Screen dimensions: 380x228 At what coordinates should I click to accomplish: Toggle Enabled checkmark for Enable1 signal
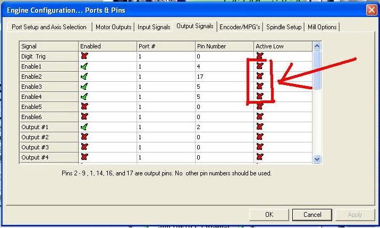pos(84,66)
